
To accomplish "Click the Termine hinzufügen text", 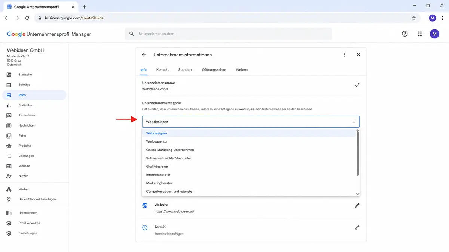I will click(x=169, y=234).
